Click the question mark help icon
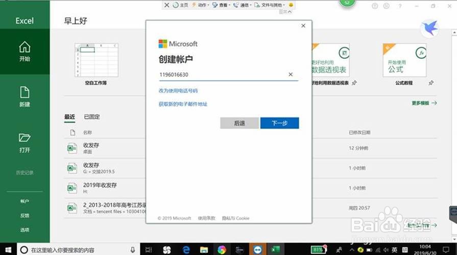This screenshot has width=457, height=255. [x=400, y=6]
